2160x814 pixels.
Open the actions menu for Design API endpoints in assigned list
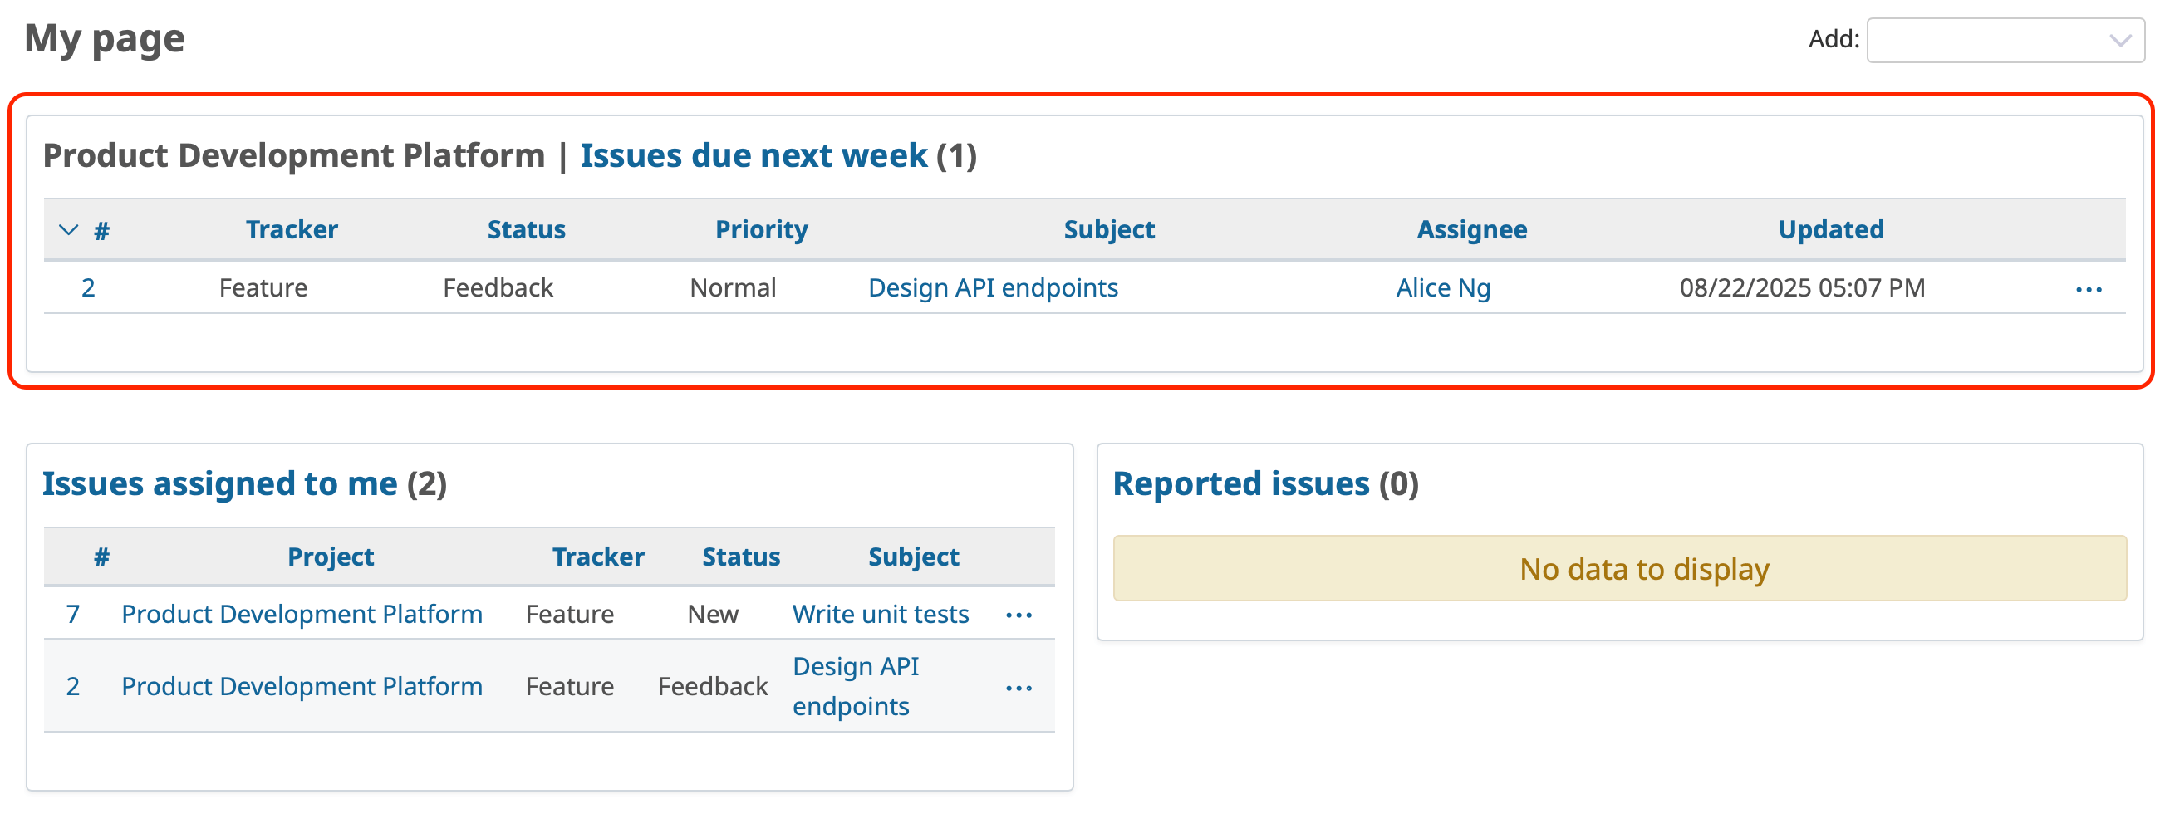[x=1019, y=688]
